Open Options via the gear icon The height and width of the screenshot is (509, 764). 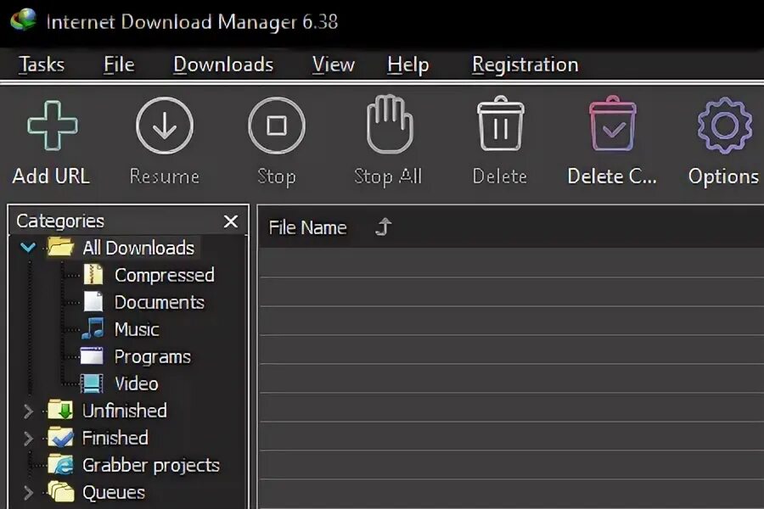725,126
